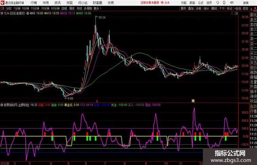Open the 财富圈 menu
Viewport: 257px width, 165px height.
coord(97,3)
